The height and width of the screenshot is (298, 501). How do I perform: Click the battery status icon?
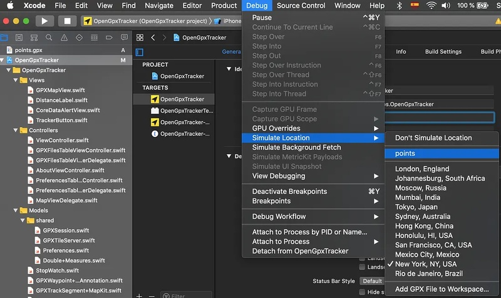482,6
